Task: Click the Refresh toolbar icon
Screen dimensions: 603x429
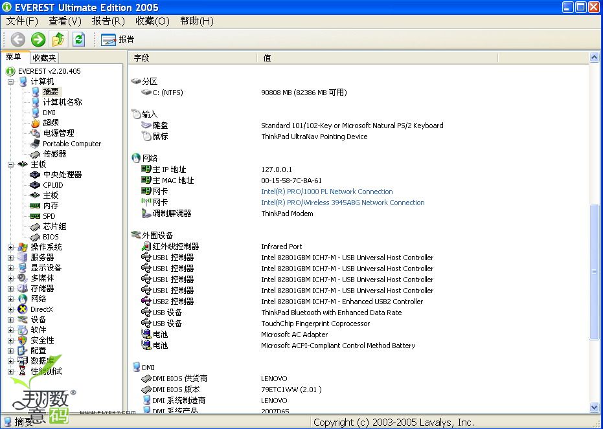Action: click(79, 39)
